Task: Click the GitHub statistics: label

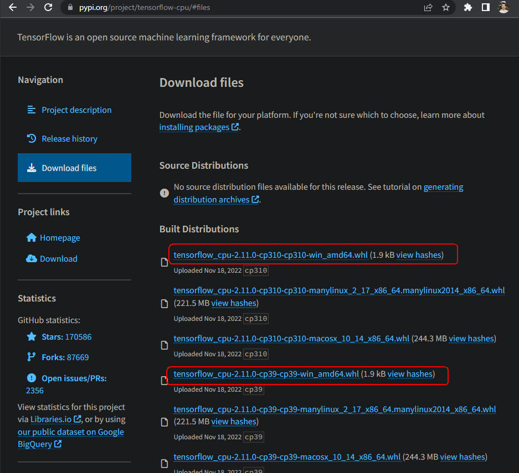Action: (x=49, y=320)
